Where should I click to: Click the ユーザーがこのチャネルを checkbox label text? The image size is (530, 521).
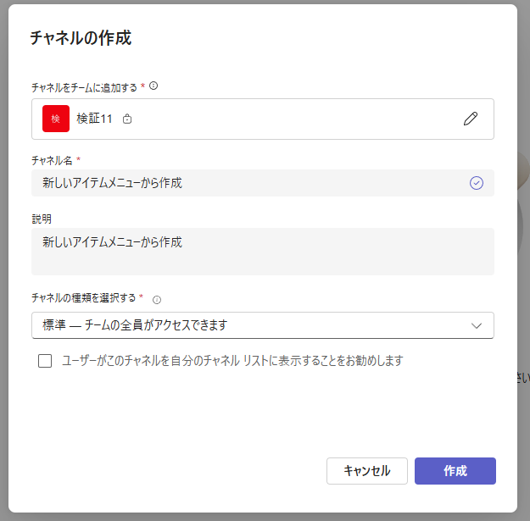pyautogui.click(x=232, y=361)
